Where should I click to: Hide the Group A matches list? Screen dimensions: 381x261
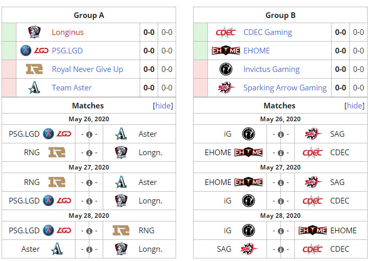163,106
